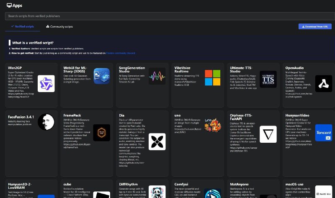Screen dimensions: 335x198
Task: Click the Orpheus-TTS-FastAPI triangle icon
Action: click(268, 134)
